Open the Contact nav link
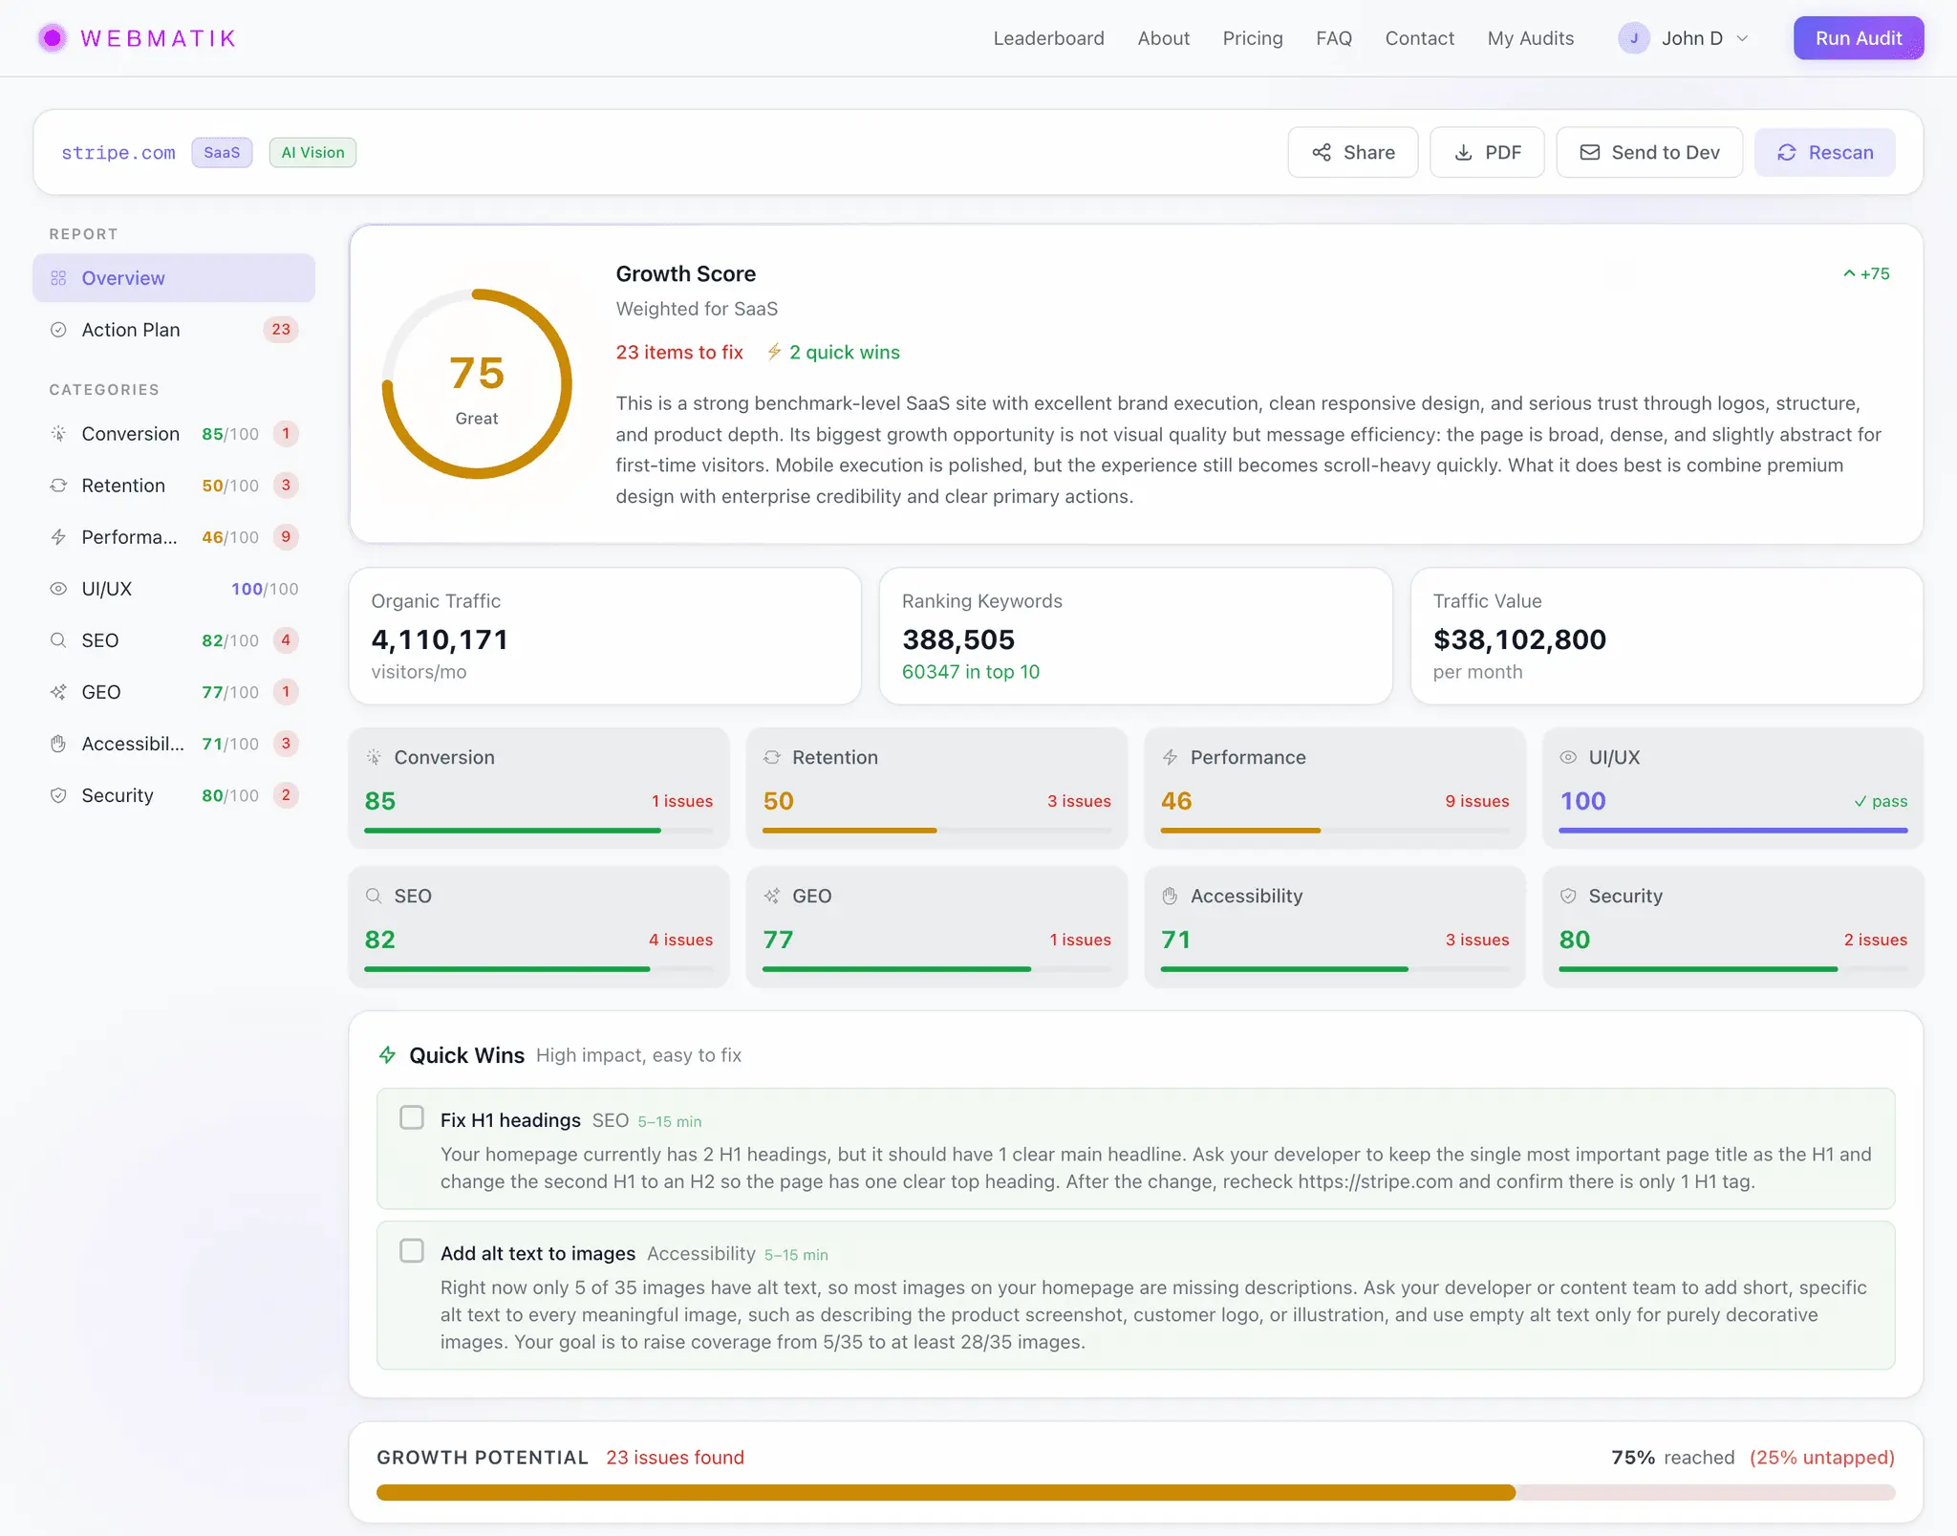This screenshot has height=1536, width=1957. (x=1419, y=38)
